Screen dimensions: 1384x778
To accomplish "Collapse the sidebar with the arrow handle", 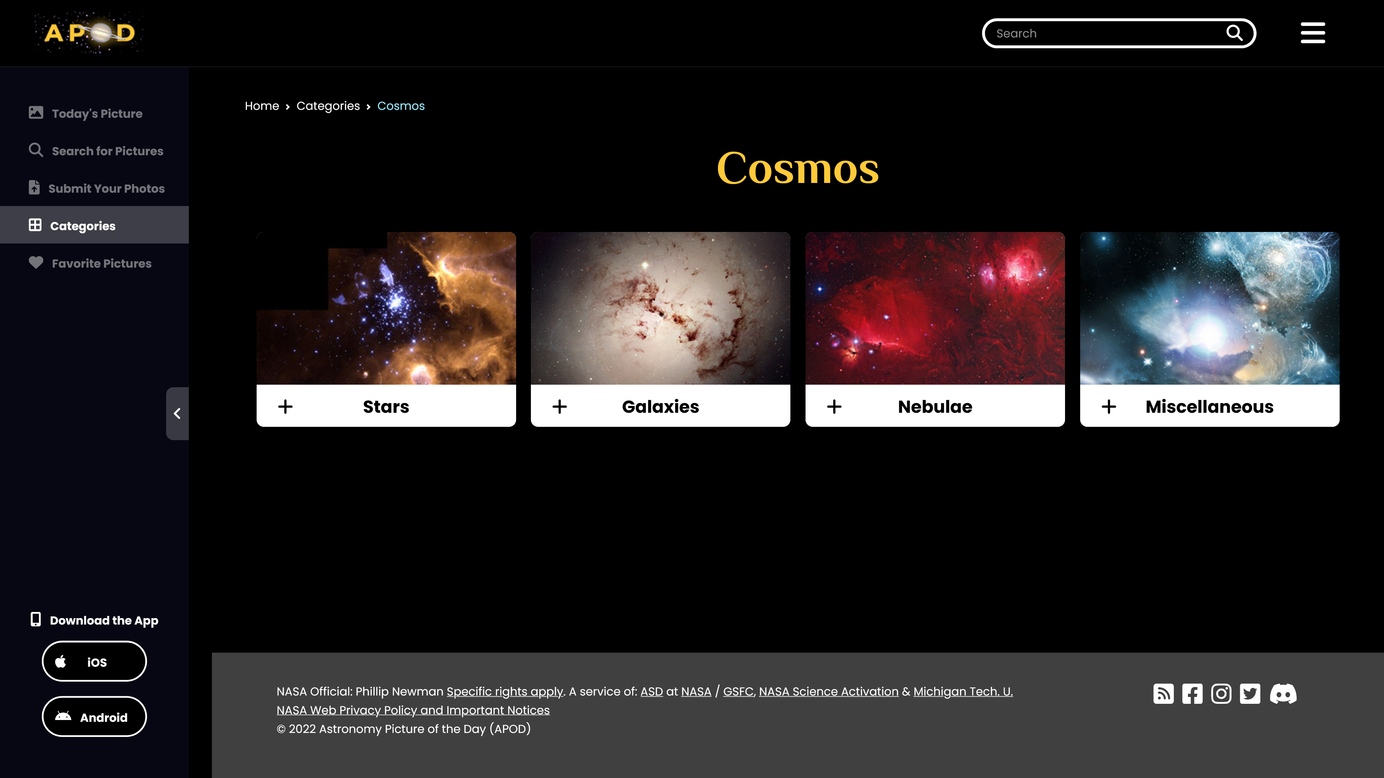I will pyautogui.click(x=177, y=413).
